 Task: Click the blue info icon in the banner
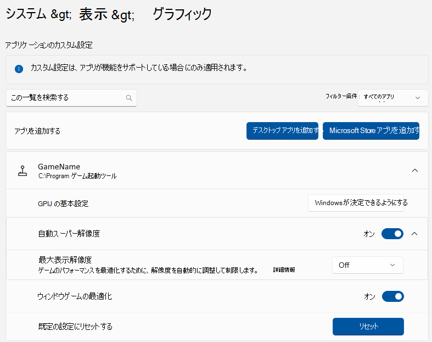19,69
